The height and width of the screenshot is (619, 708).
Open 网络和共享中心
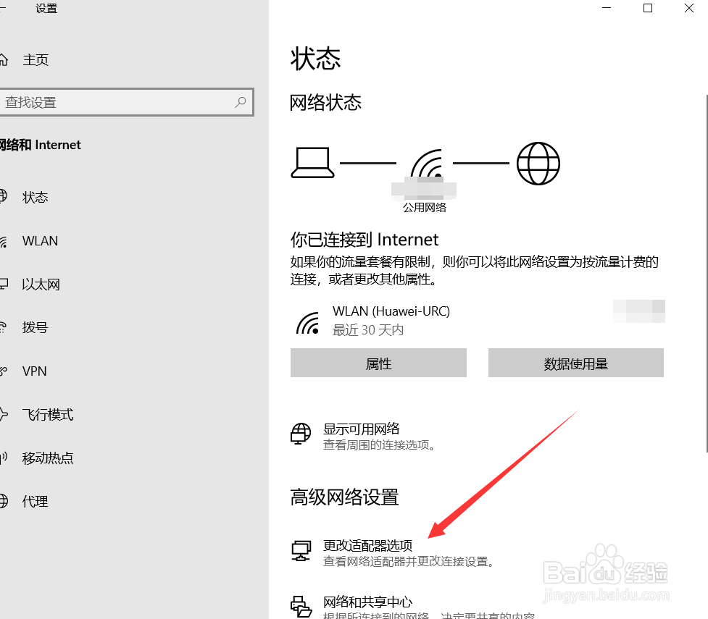click(367, 601)
